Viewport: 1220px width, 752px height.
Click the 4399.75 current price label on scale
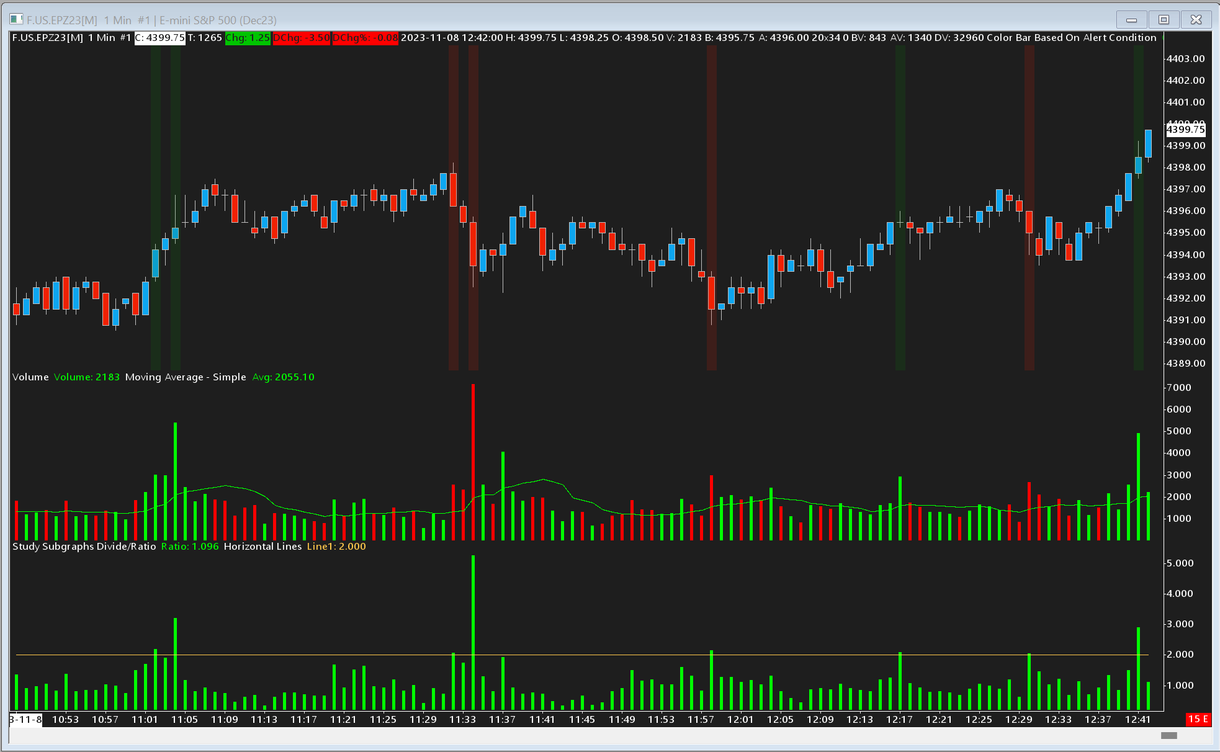1185,129
